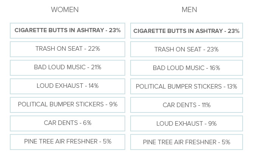Choose men's Trash on Seat 23% box

(x=186, y=50)
